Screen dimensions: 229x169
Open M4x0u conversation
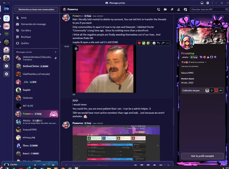36,122
